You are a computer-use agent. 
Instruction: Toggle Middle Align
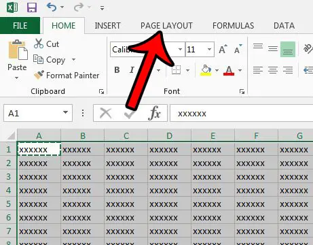273,49
